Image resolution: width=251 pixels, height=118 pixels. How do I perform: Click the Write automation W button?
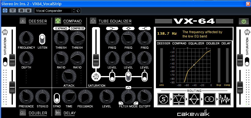28,11
